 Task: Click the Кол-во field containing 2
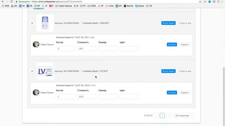[x=65, y=49]
